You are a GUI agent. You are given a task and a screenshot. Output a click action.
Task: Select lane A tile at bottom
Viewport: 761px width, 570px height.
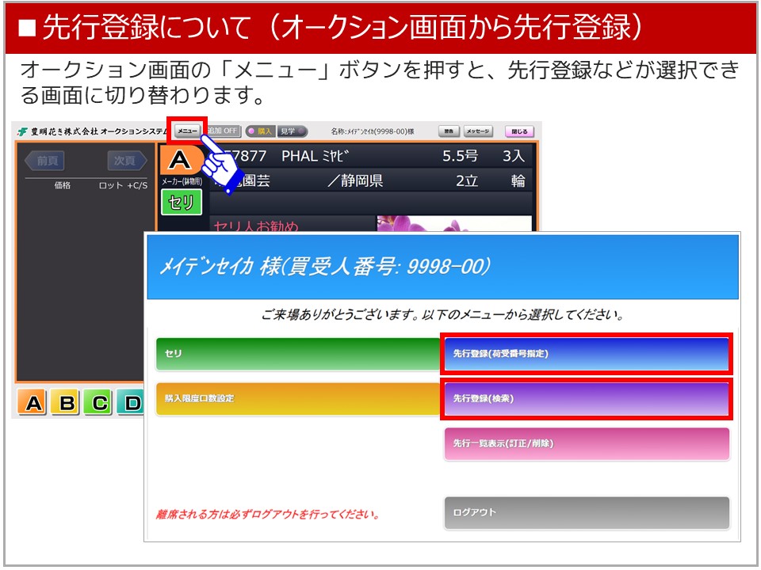[33, 404]
